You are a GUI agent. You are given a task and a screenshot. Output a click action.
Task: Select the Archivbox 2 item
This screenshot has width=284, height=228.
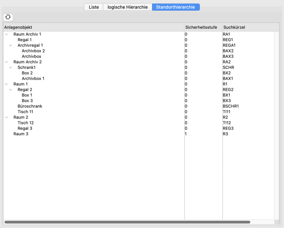tap(33, 51)
